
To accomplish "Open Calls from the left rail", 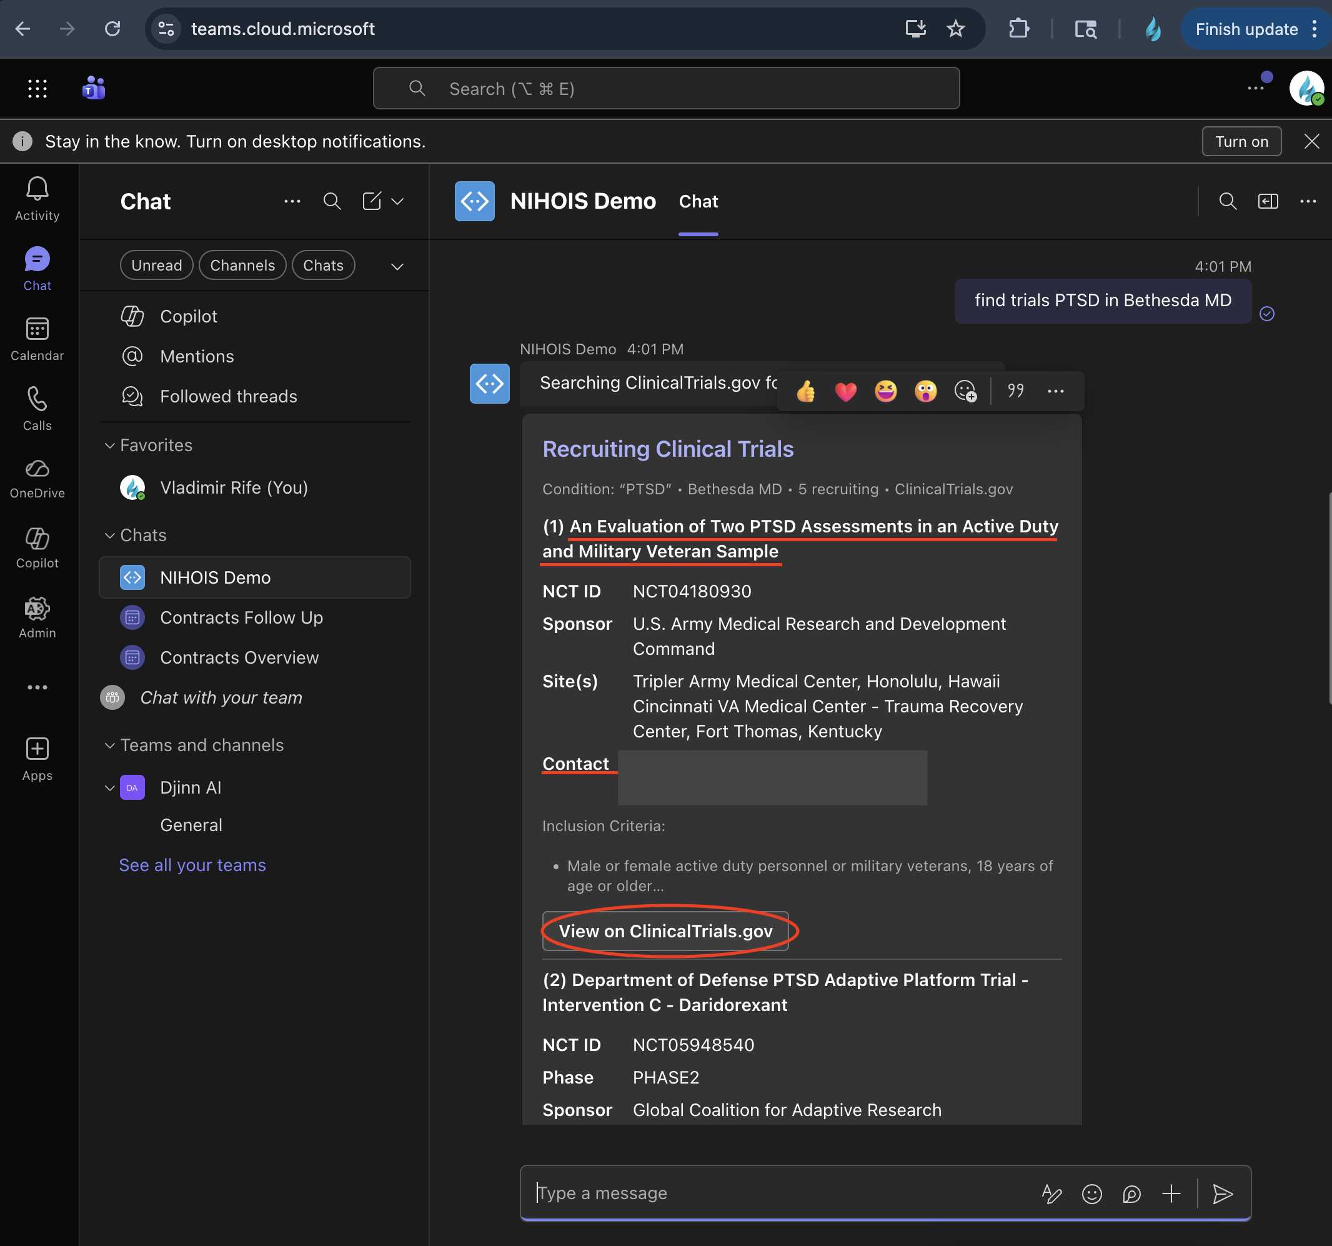I will pyautogui.click(x=37, y=409).
